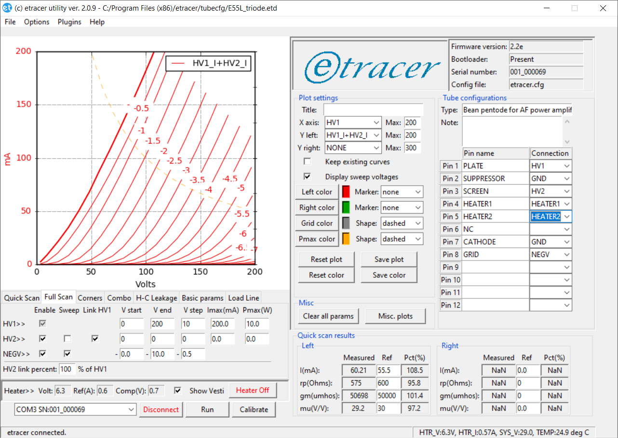Click the Disconnect button

(161, 410)
